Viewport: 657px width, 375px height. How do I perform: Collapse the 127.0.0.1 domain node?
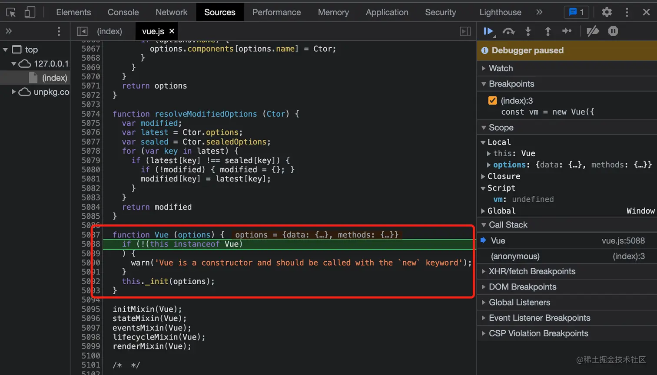coord(13,64)
